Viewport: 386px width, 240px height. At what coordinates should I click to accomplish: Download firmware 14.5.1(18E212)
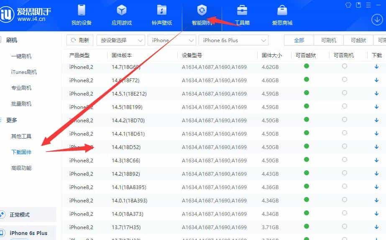[x=376, y=93]
